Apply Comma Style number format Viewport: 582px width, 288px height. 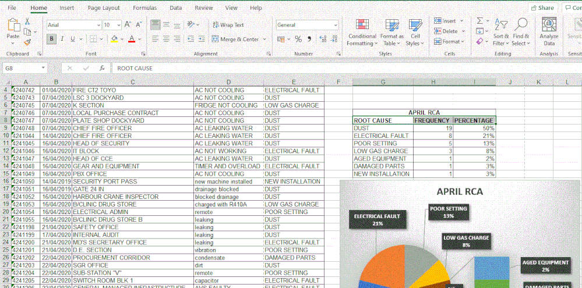(309, 39)
